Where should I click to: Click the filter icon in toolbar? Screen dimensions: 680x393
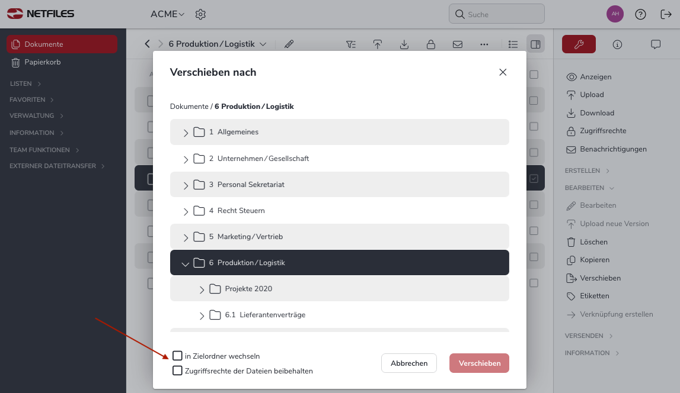(x=351, y=44)
